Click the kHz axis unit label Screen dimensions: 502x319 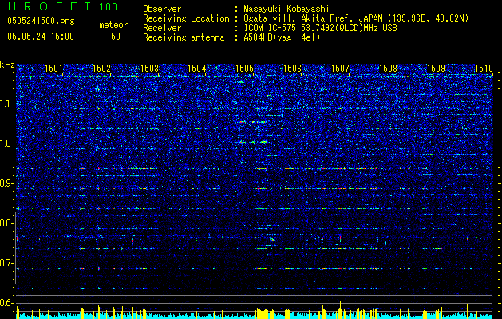7,65
